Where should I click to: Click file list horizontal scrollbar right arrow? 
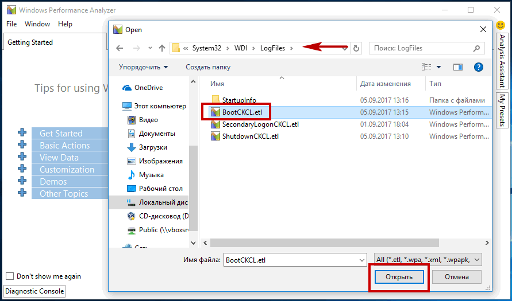click(x=487, y=243)
